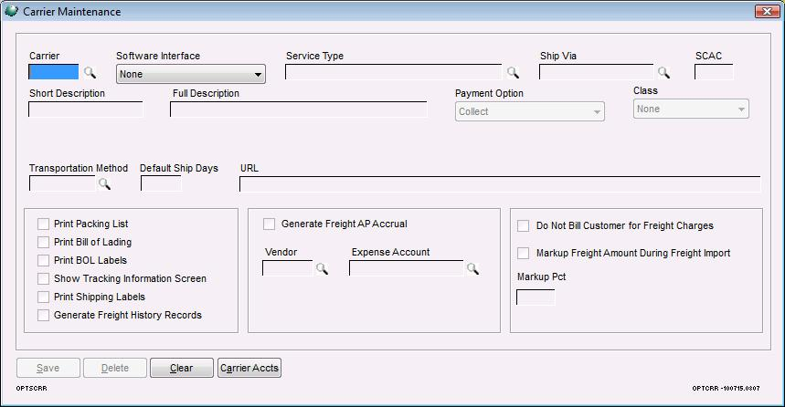Expand the Software Interface dropdown
This screenshot has width=785, height=407.
[x=191, y=74]
